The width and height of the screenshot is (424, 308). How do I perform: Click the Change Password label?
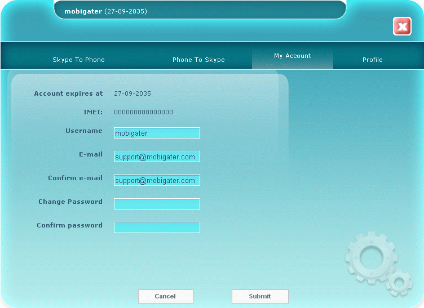pyautogui.click(x=70, y=202)
